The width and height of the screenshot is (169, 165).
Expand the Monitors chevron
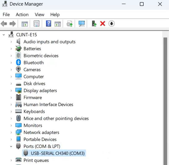[x=11, y=125]
